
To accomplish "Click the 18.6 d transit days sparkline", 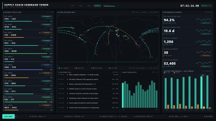I will point(203,31).
